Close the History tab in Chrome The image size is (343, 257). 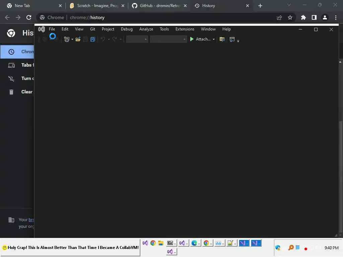tap(248, 6)
